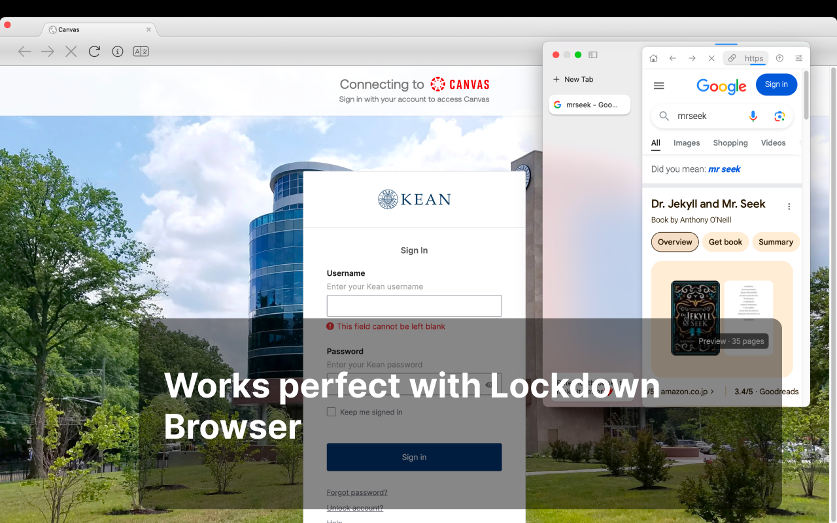Open the page info icon in Canvas toolbar
Screen dimensions: 837x523
pos(118,52)
